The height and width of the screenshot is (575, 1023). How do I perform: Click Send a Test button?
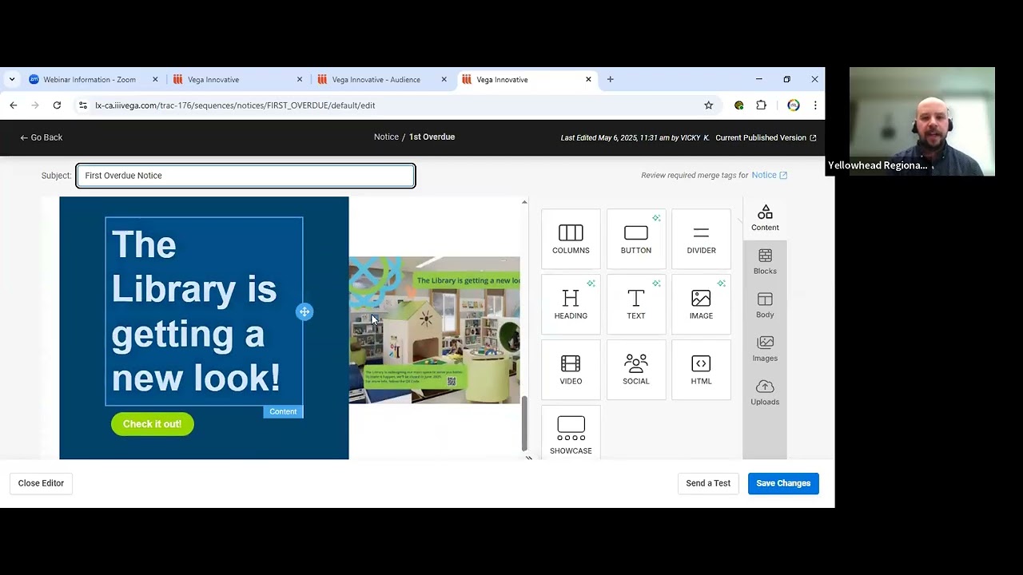(708, 483)
